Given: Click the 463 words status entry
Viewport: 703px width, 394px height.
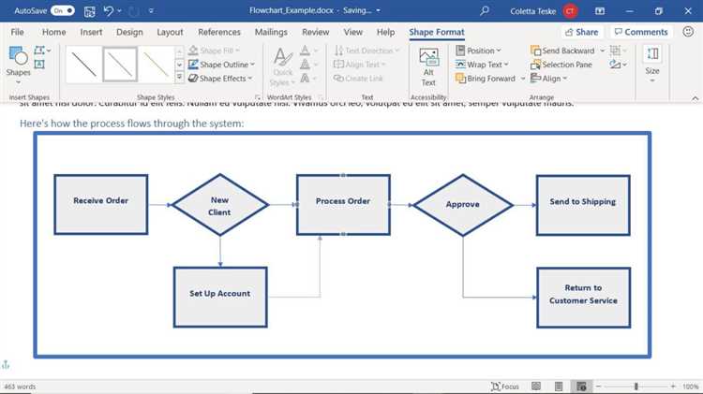Looking at the screenshot, I should [x=20, y=387].
